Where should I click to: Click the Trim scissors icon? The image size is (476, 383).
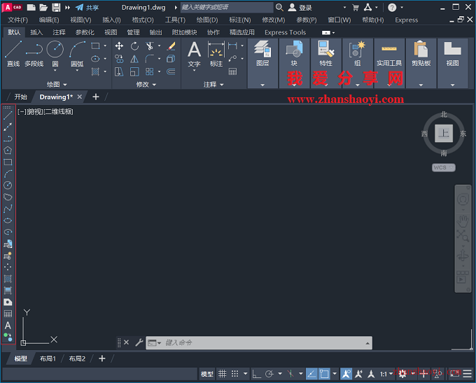coord(149,46)
